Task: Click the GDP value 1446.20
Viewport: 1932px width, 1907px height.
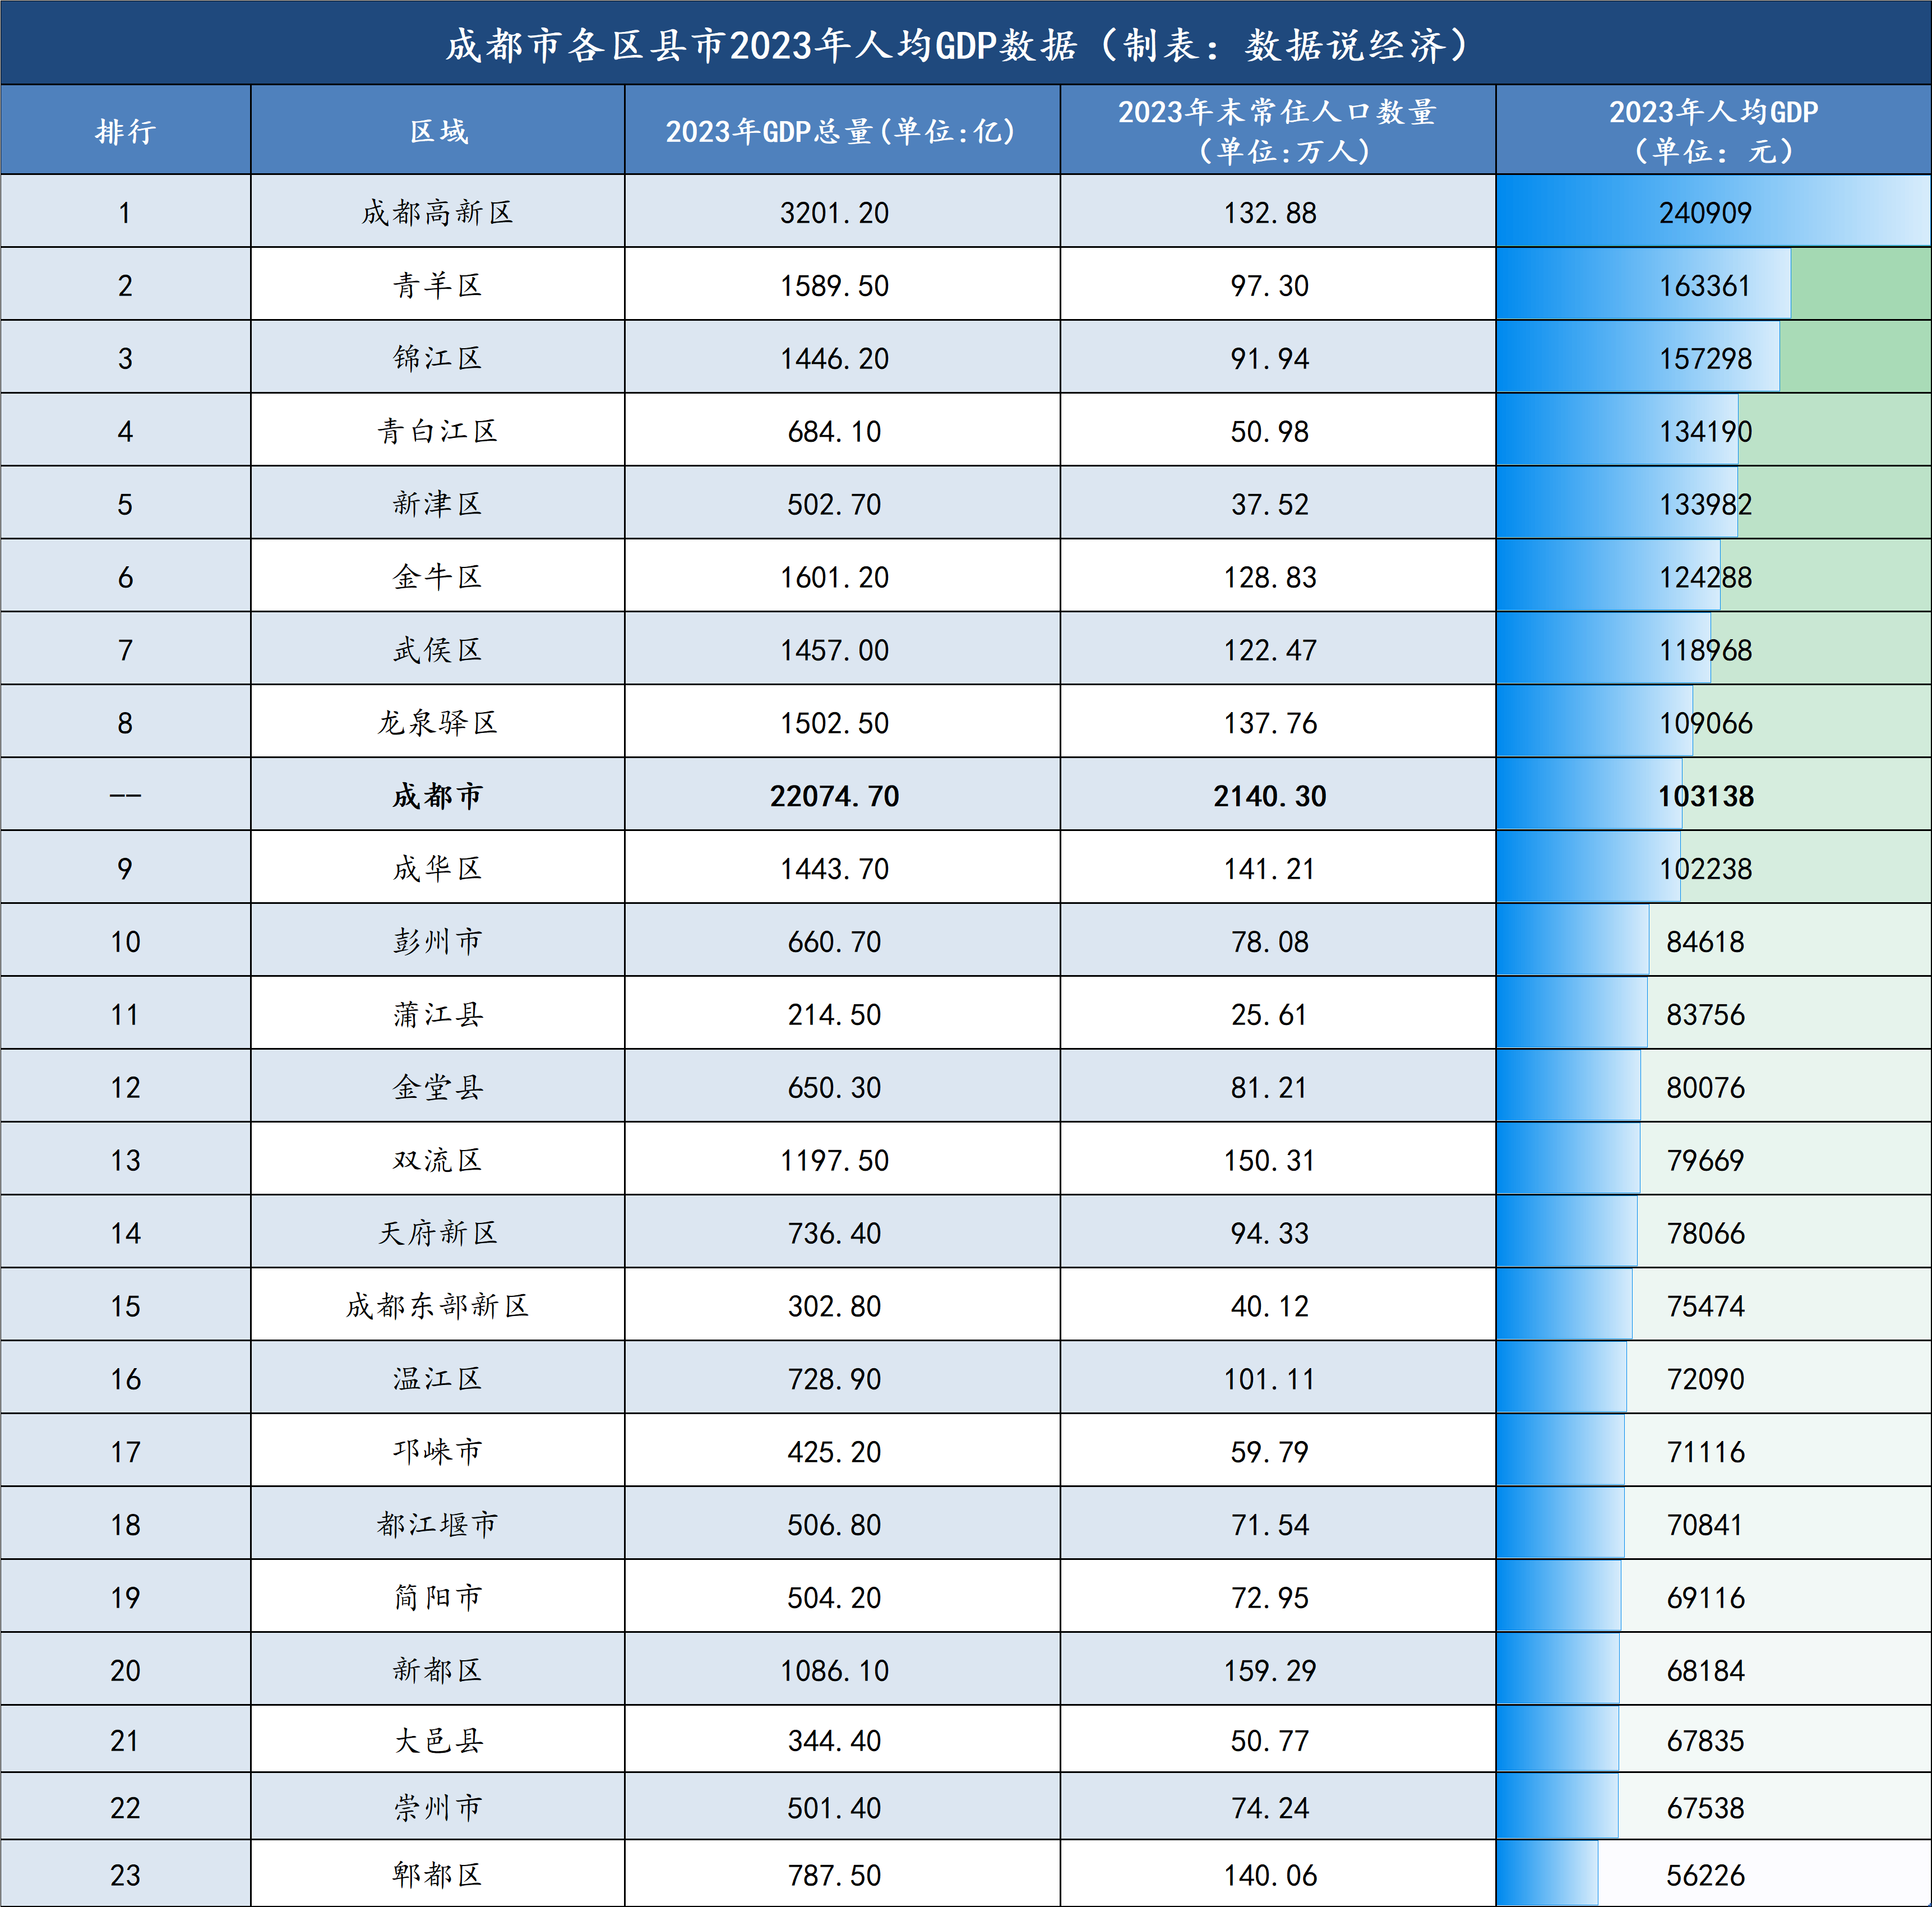Action: (834, 359)
